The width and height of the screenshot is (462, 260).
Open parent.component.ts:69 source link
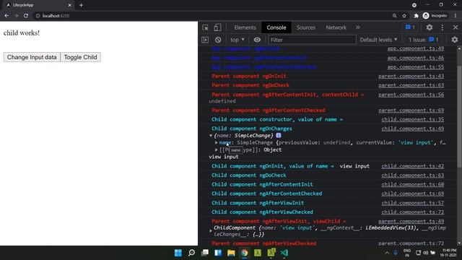[x=411, y=110]
